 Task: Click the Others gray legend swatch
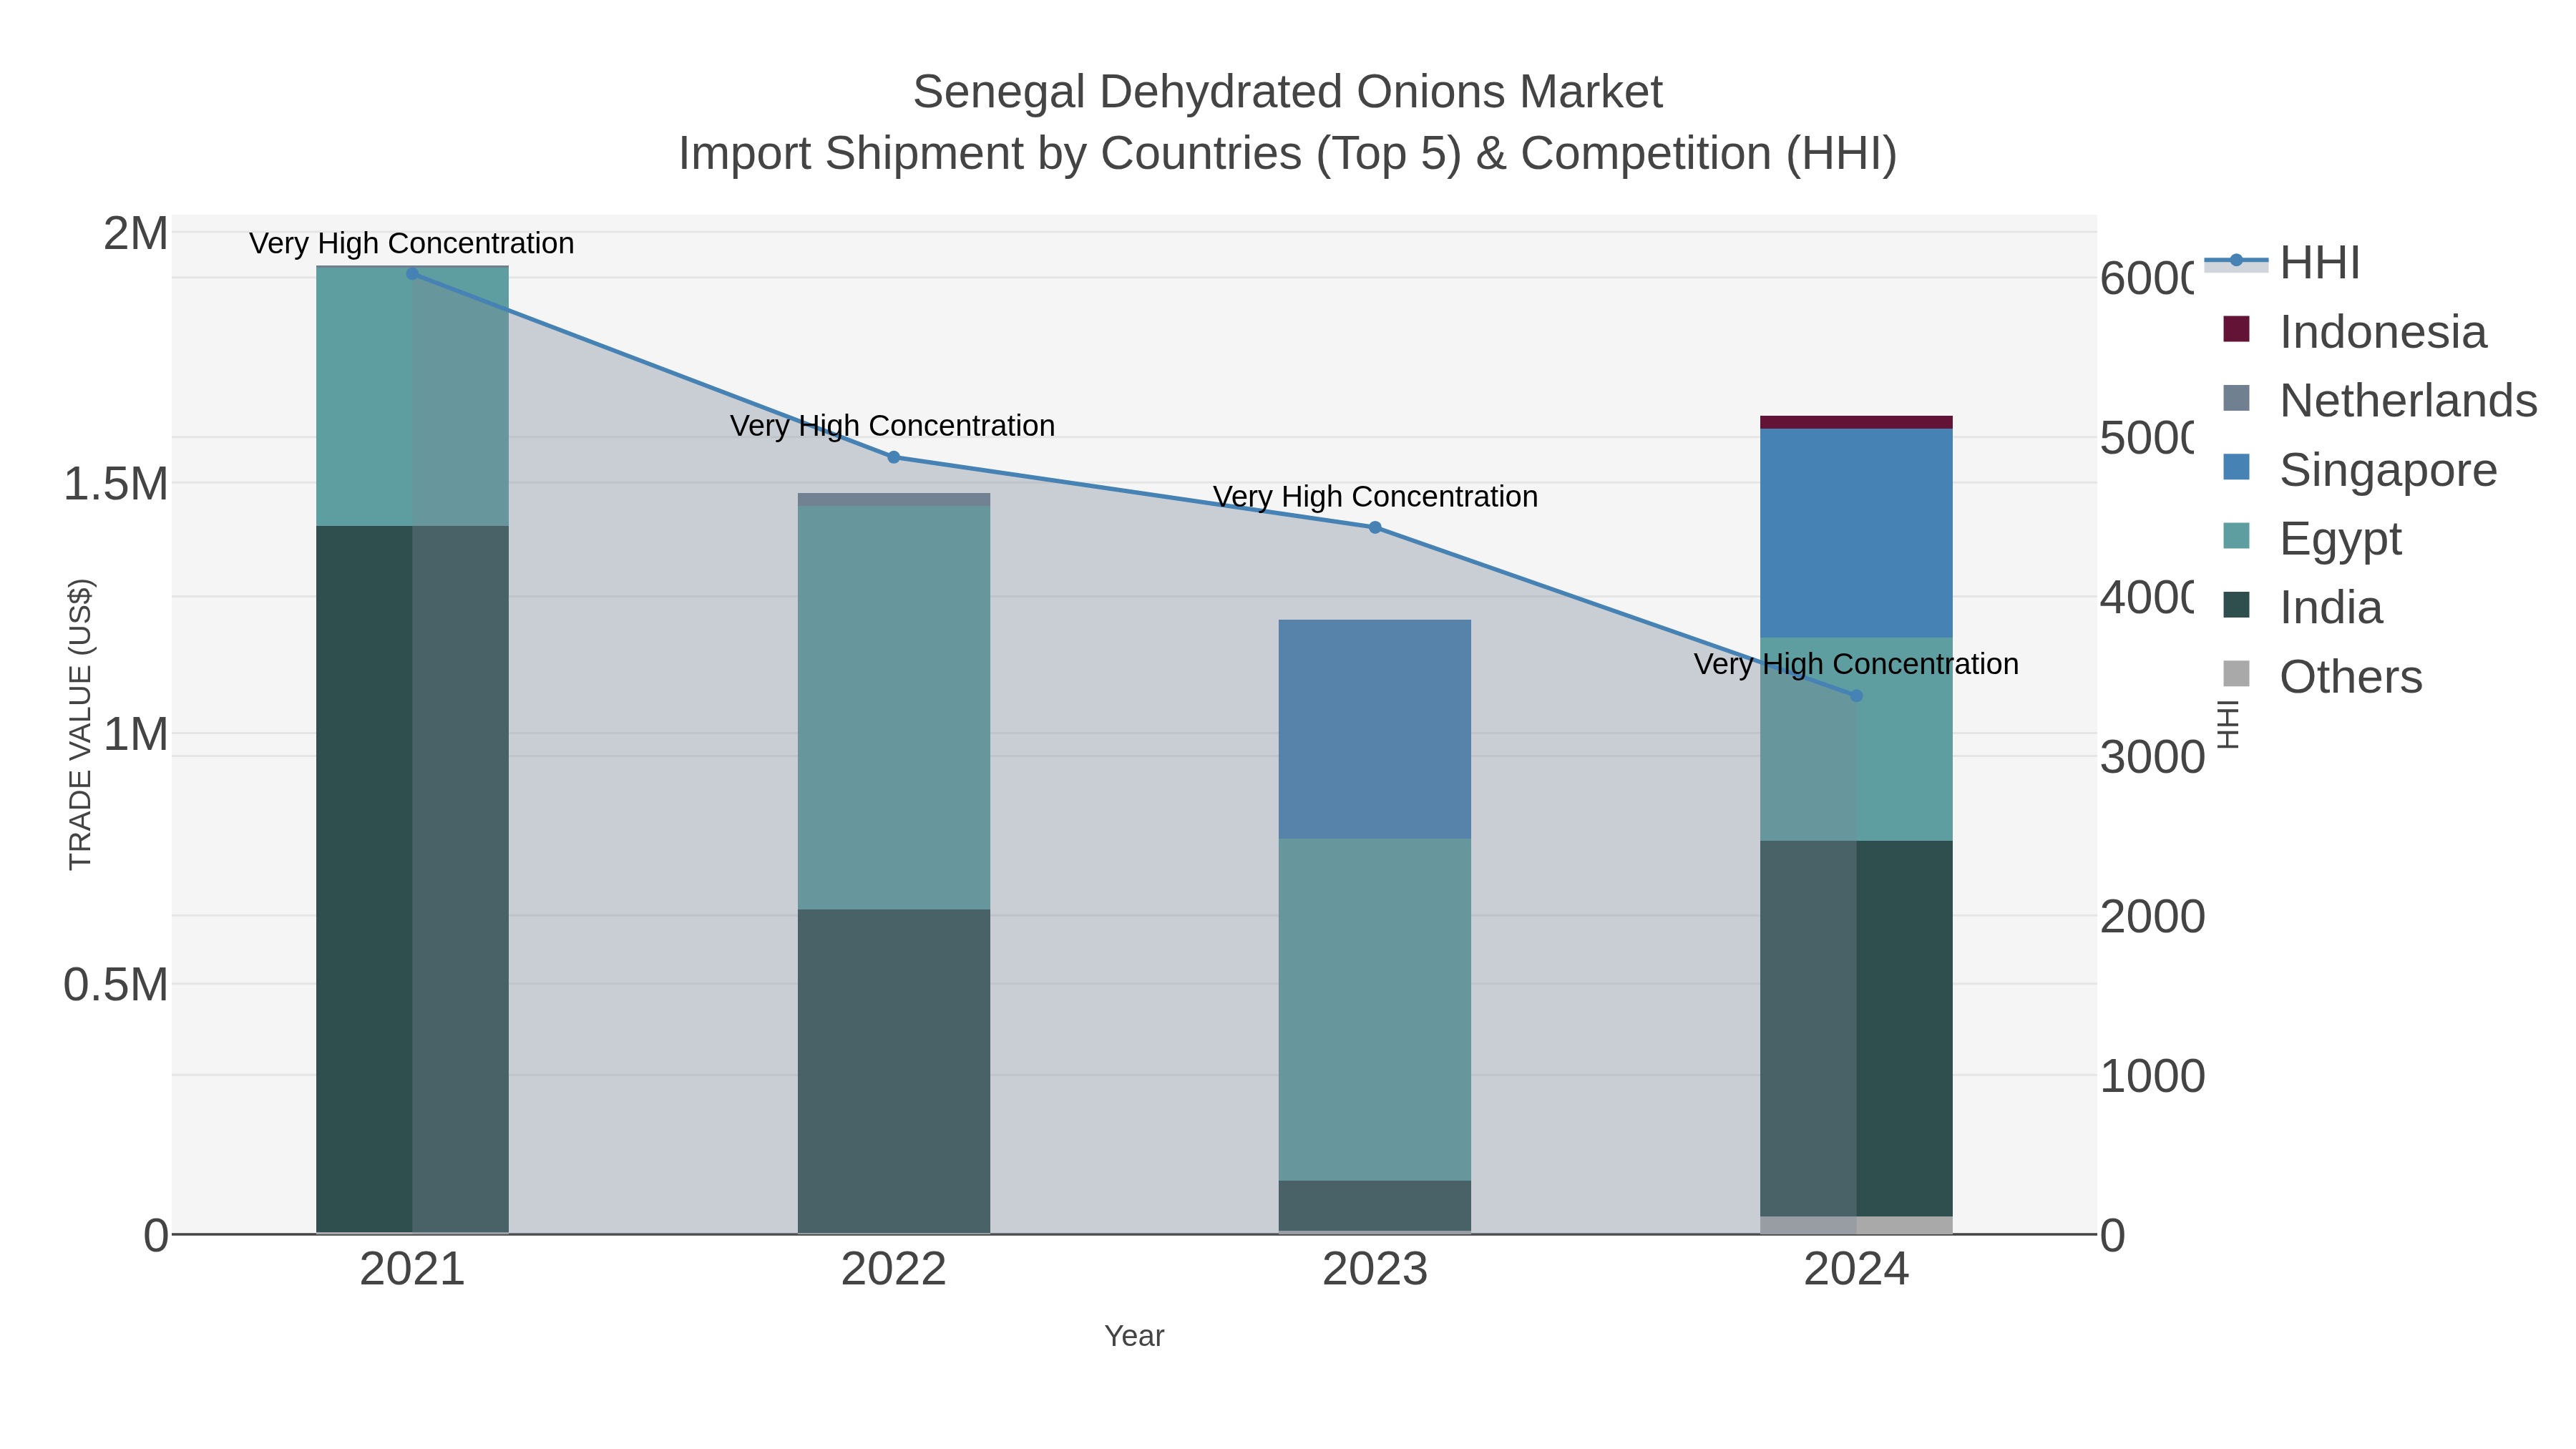(x=2236, y=674)
